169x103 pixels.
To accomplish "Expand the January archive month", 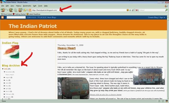I will [x=4, y=97].
